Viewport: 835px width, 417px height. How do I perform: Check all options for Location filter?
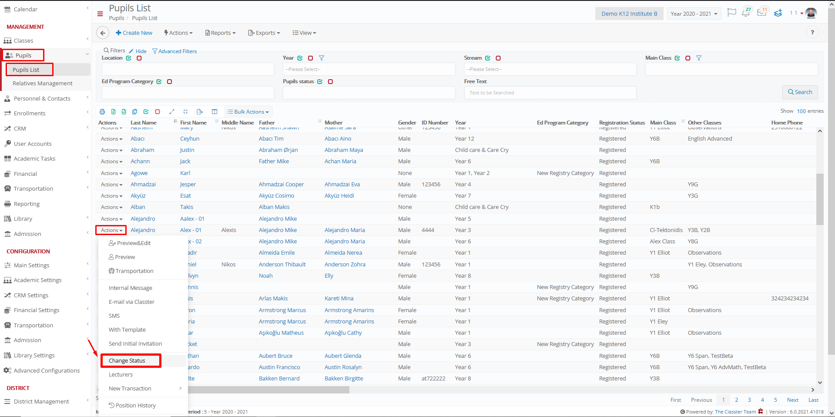tap(129, 58)
